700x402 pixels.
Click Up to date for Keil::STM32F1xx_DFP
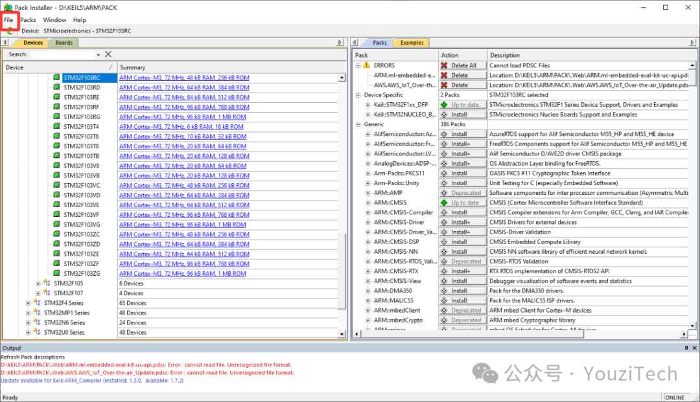tap(463, 105)
